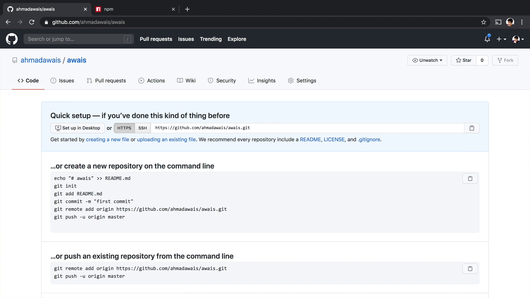Open Chrome three-dot menu

click(522, 22)
